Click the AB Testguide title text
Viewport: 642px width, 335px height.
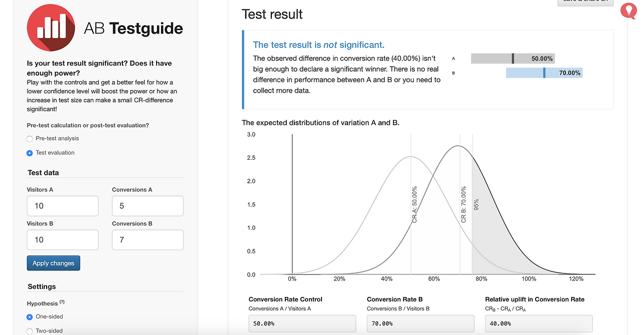pyautogui.click(x=133, y=29)
